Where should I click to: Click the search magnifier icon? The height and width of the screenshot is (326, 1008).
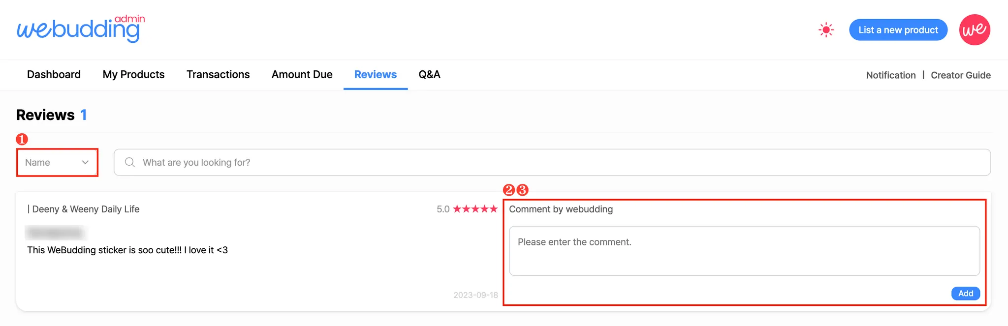click(130, 162)
